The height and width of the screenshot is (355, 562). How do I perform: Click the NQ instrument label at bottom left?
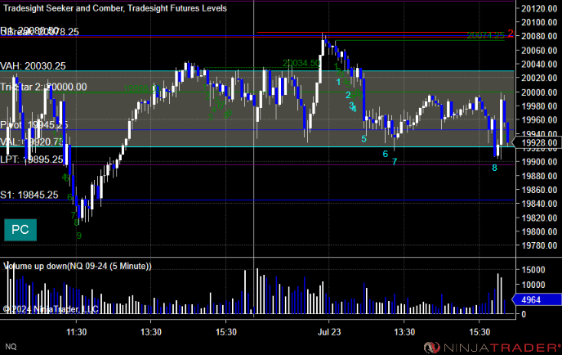click(x=11, y=346)
